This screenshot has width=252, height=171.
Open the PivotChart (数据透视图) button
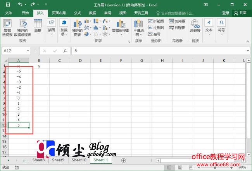point(121,27)
